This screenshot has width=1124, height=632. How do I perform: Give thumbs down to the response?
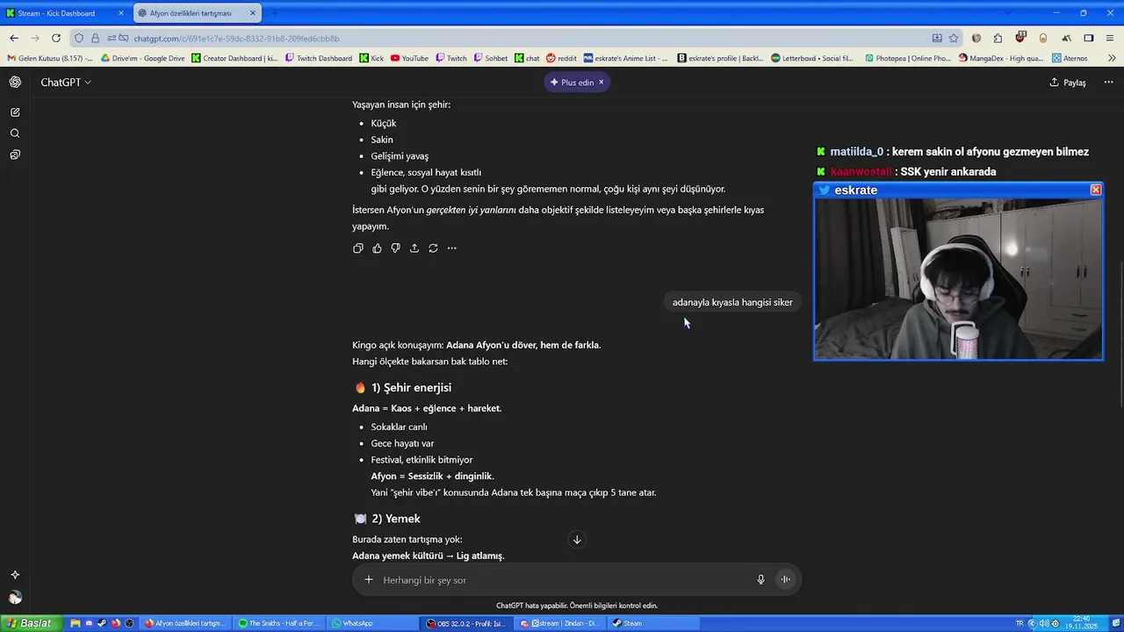[x=395, y=248]
